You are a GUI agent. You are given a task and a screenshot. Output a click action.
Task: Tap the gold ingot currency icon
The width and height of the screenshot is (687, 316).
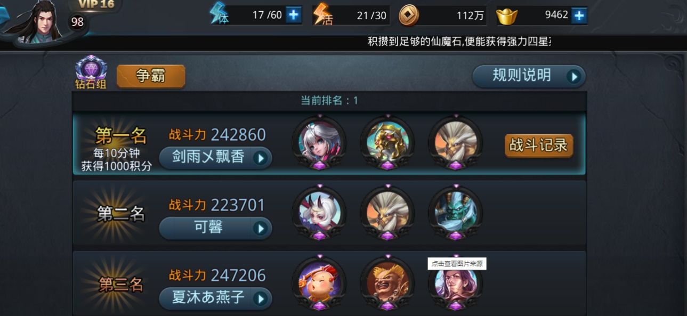pos(507,17)
